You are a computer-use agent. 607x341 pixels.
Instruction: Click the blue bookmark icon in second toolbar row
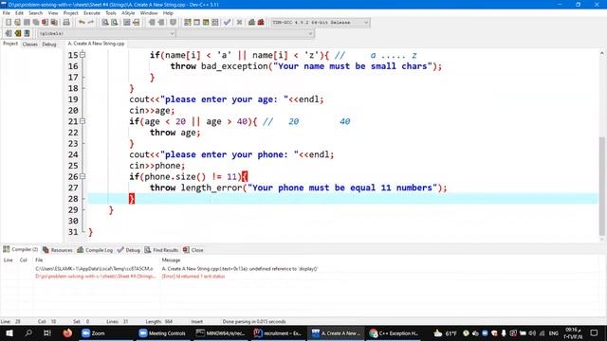[x=27, y=33]
